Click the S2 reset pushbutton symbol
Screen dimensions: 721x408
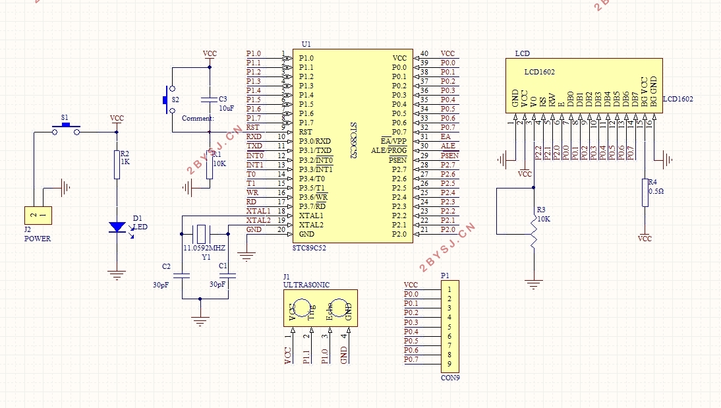[169, 100]
